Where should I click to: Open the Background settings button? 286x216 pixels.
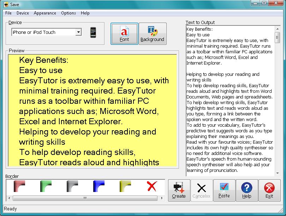point(153,34)
